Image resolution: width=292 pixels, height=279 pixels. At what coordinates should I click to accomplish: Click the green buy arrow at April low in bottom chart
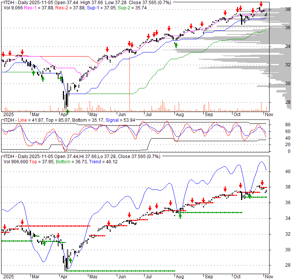(x=70, y=260)
